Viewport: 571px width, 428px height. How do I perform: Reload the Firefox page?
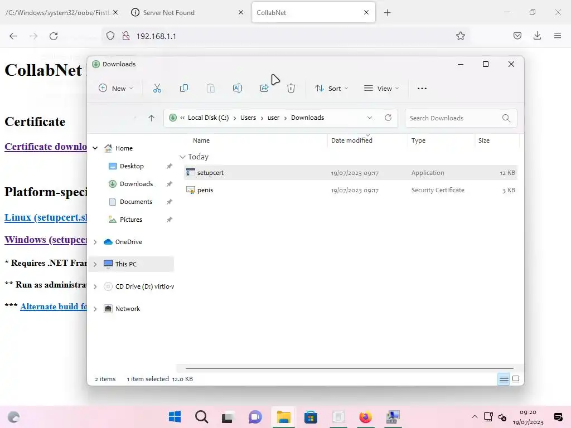coord(54,36)
